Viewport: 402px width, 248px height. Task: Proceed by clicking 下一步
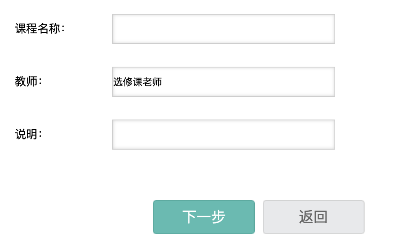[203, 217]
